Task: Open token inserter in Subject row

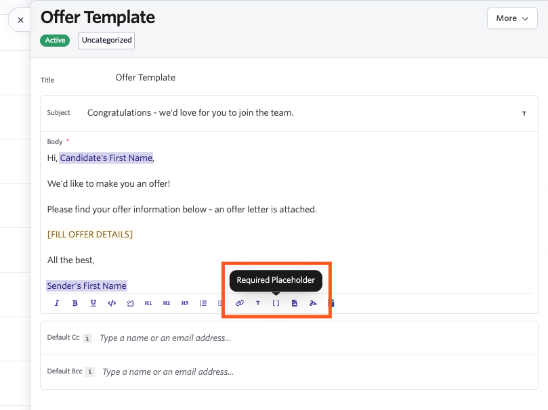Action: tap(524, 114)
